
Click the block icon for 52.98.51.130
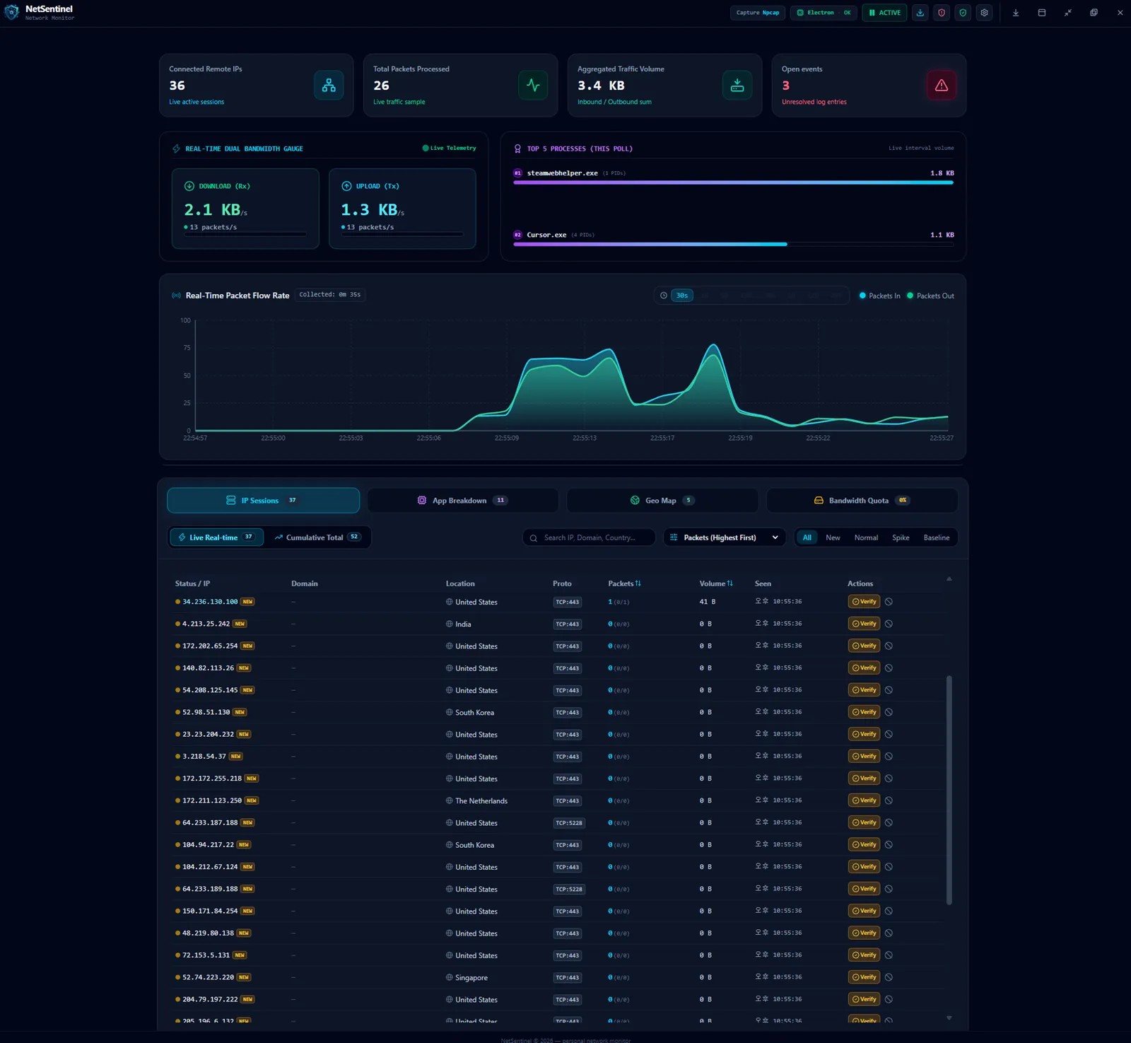[x=889, y=712]
